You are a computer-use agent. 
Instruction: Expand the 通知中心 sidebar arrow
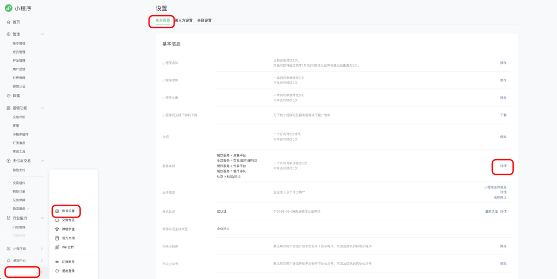click(42, 261)
